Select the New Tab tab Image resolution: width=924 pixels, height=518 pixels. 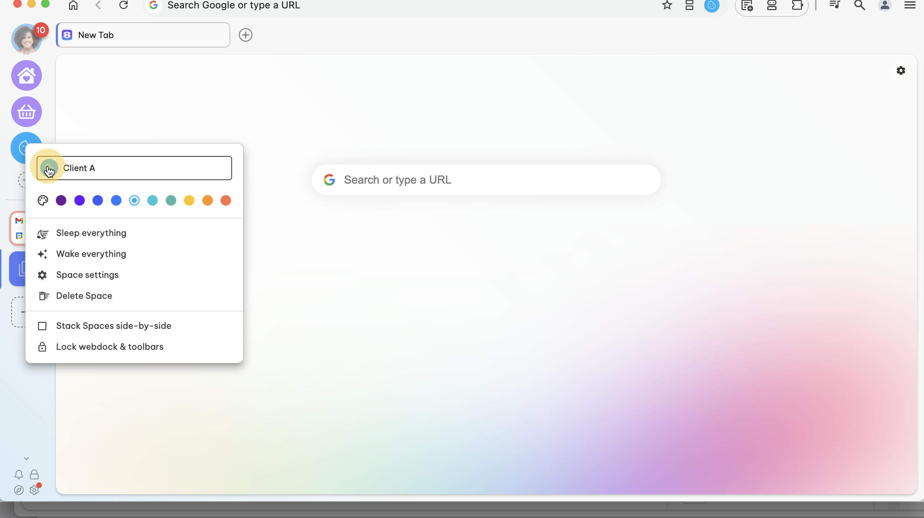pyautogui.click(x=143, y=35)
